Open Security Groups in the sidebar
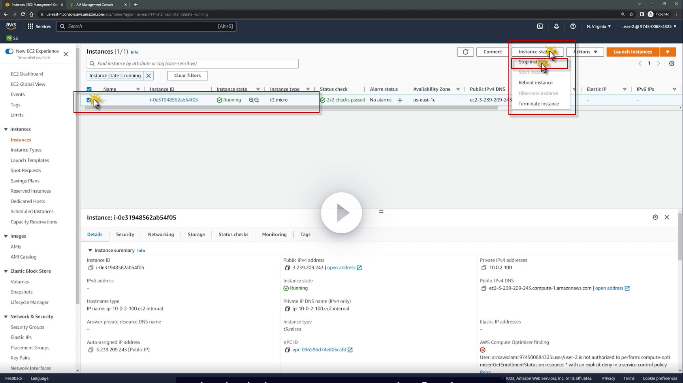The image size is (683, 383). (27, 327)
